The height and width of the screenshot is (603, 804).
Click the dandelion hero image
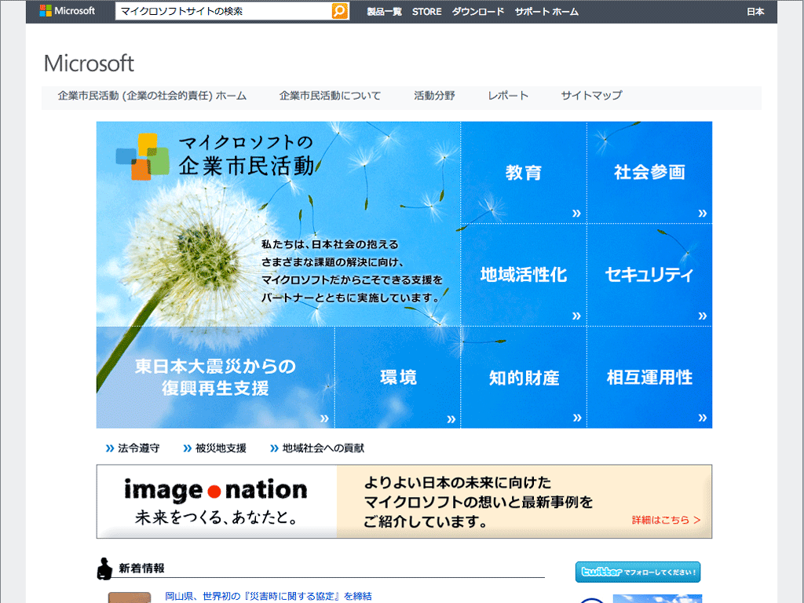[279, 224]
